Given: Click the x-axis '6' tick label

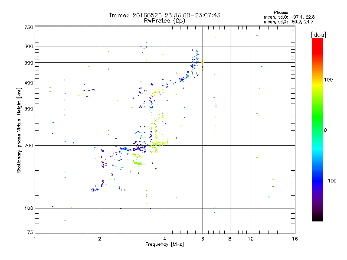Looking at the screenshot, I should (203, 239).
